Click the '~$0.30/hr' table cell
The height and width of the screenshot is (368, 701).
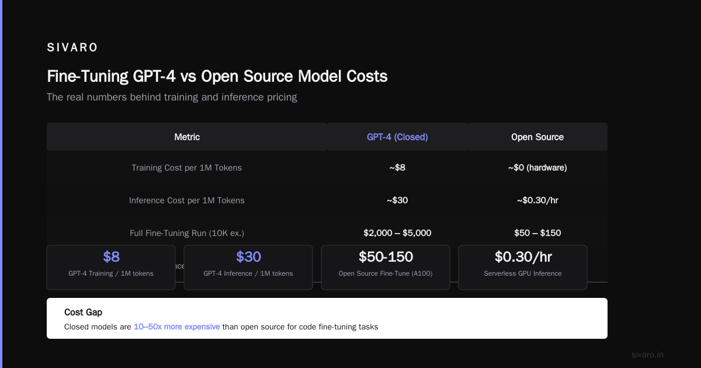click(x=537, y=200)
